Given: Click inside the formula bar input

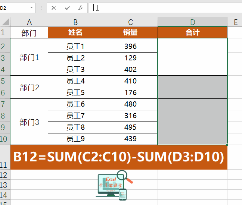Looking at the screenshot, I should click(x=165, y=8).
